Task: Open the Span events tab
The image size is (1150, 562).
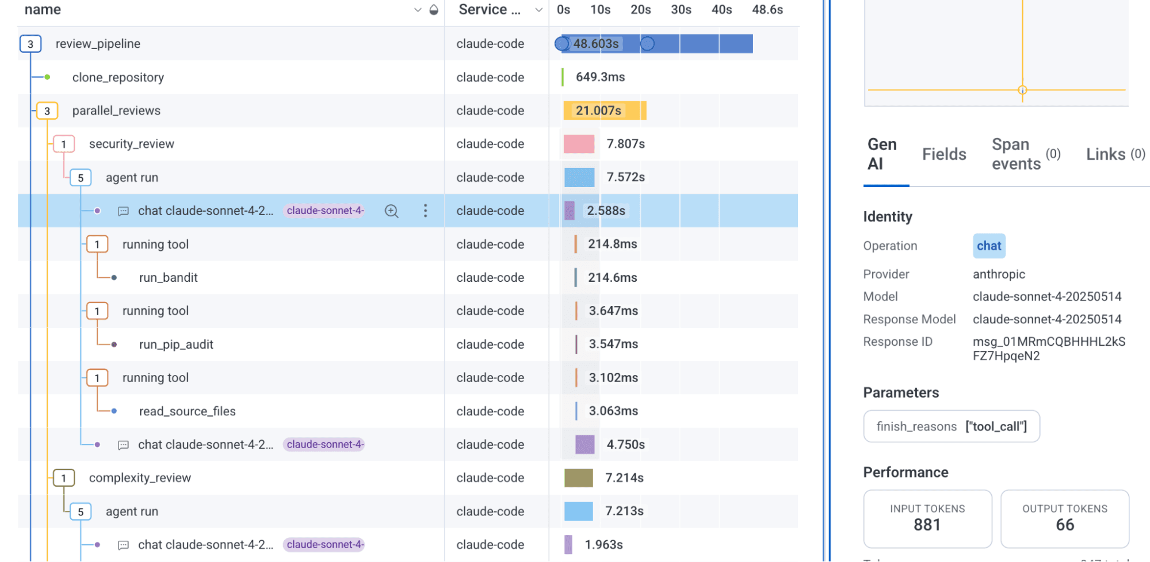Action: (1016, 154)
